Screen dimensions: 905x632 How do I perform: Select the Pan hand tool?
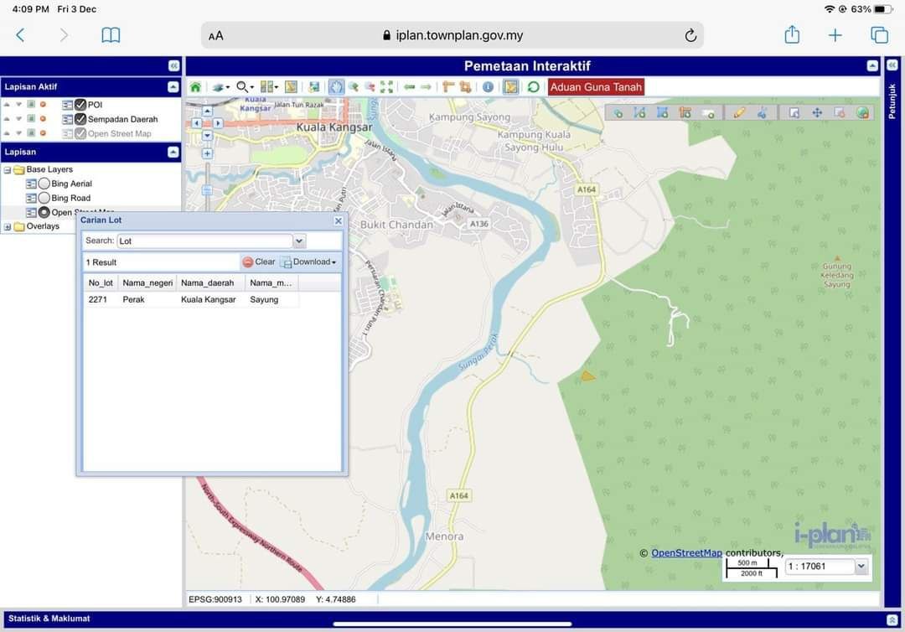point(336,87)
